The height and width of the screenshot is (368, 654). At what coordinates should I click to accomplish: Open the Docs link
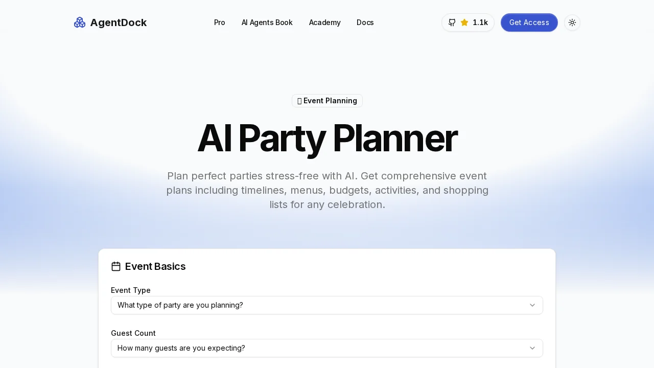tap(365, 22)
